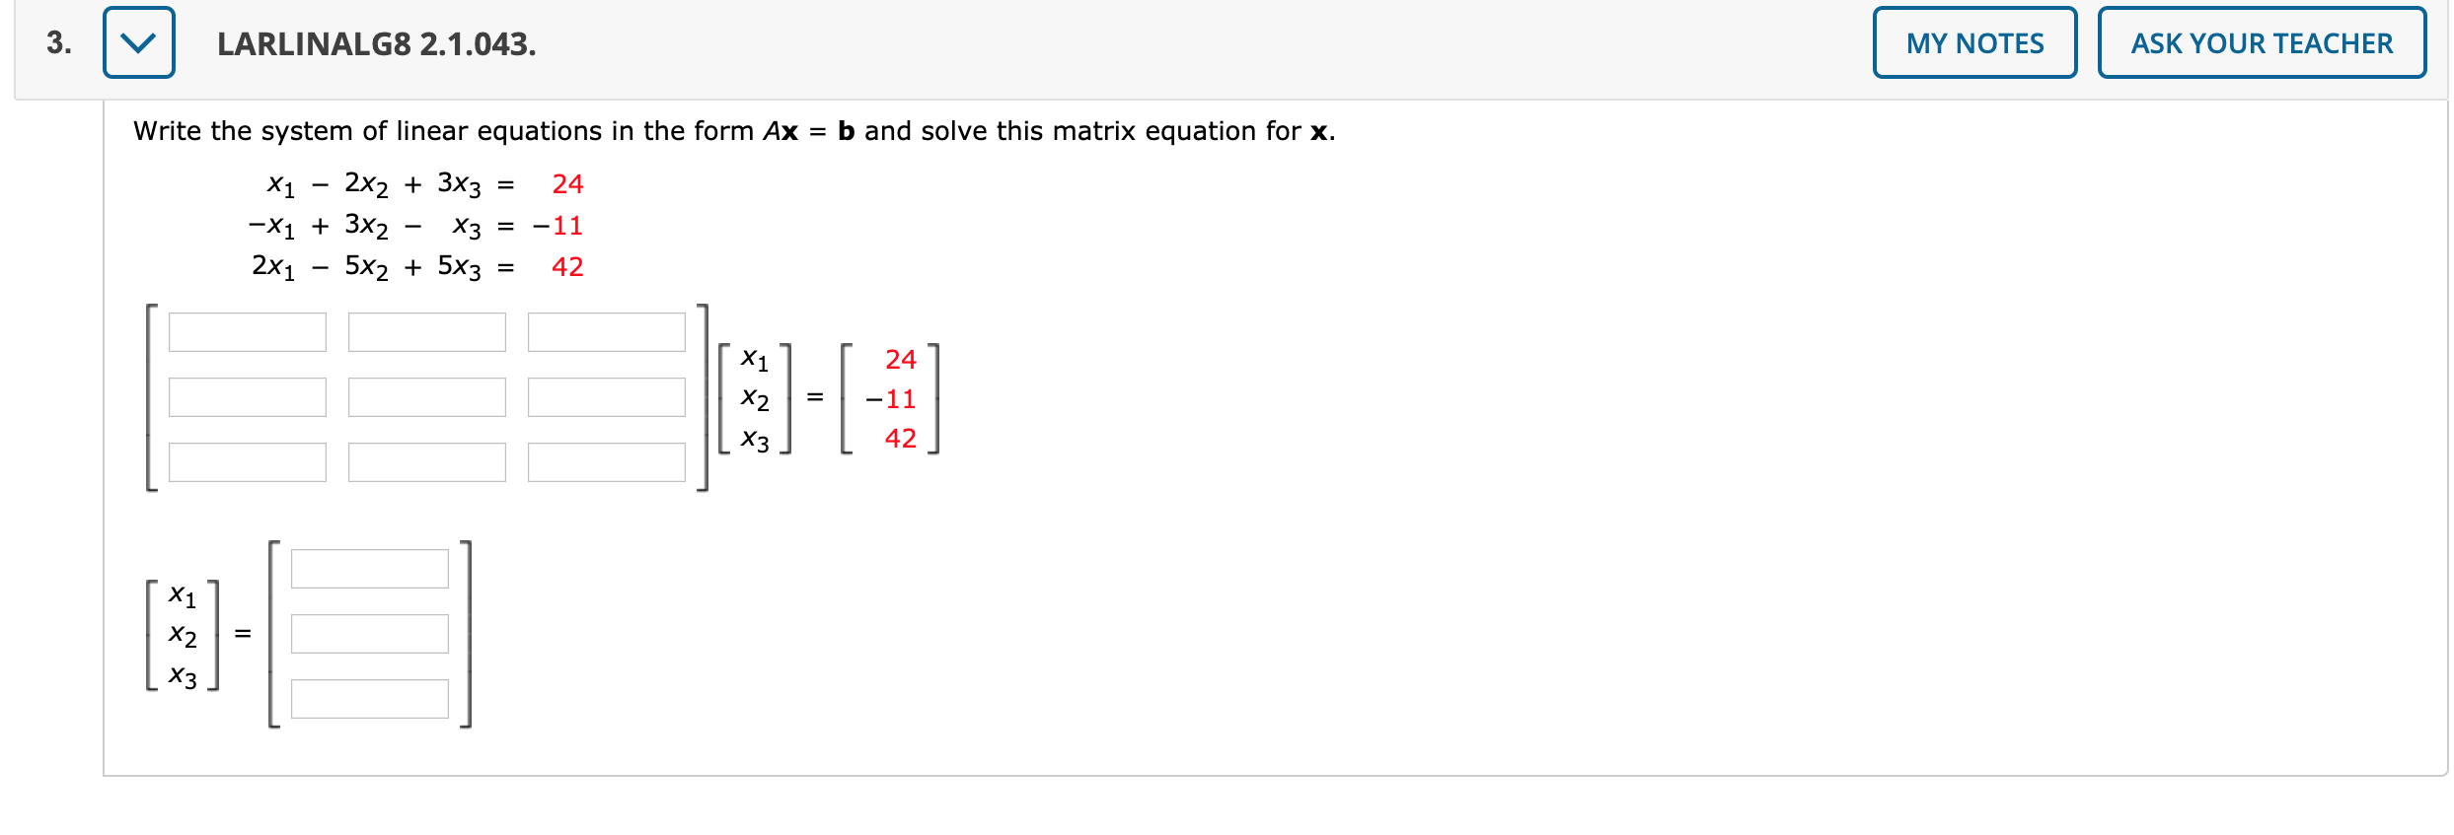Click the bottom-right entry of matrix A
The image size is (2454, 835).
pyautogui.click(x=607, y=461)
